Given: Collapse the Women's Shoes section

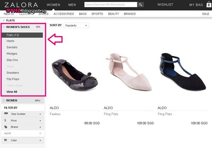Looking at the screenshot, I should pyautogui.click(x=4, y=27).
